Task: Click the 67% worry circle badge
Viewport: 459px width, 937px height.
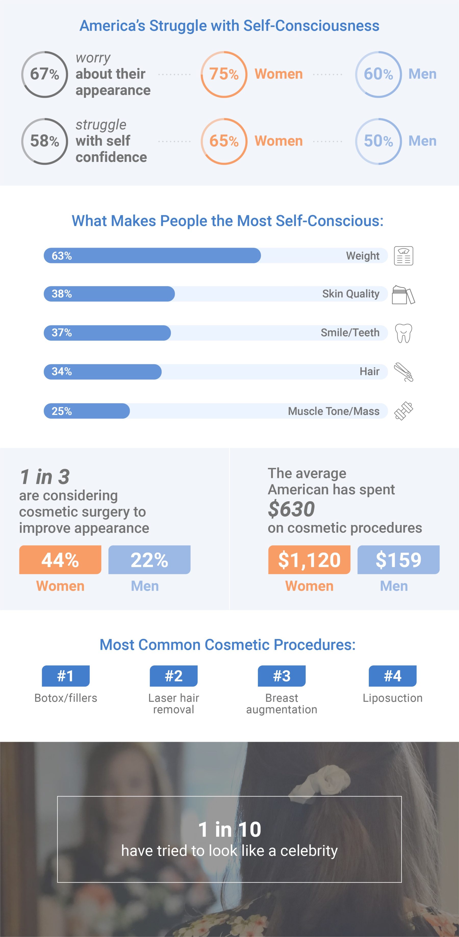Action: coord(45,74)
